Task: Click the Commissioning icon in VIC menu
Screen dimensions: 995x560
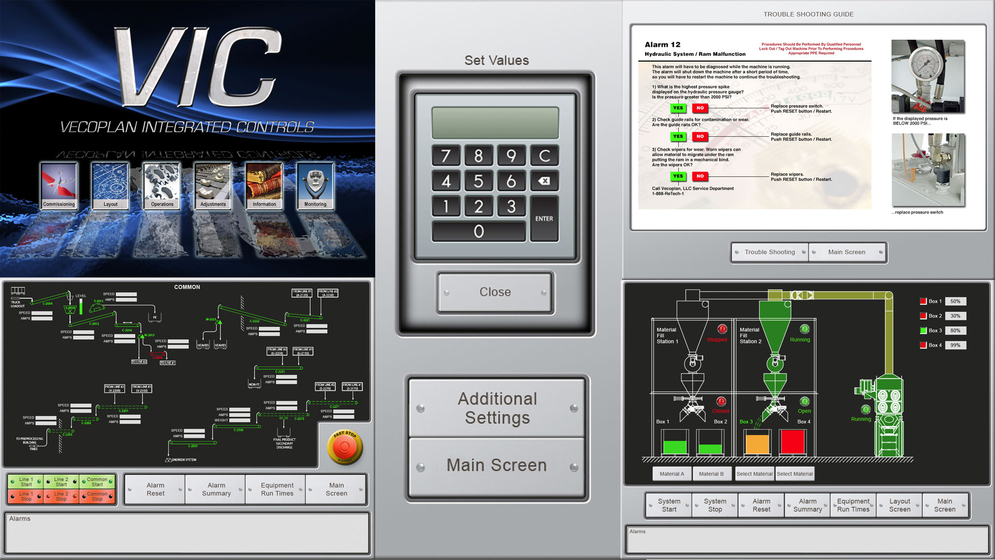Action: pyautogui.click(x=60, y=185)
